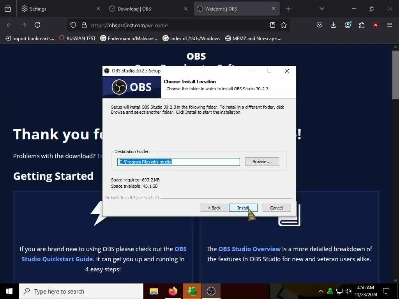Open the OBS Studio Overview link
Image resolution: width=399 pixels, height=299 pixels.
click(249, 249)
